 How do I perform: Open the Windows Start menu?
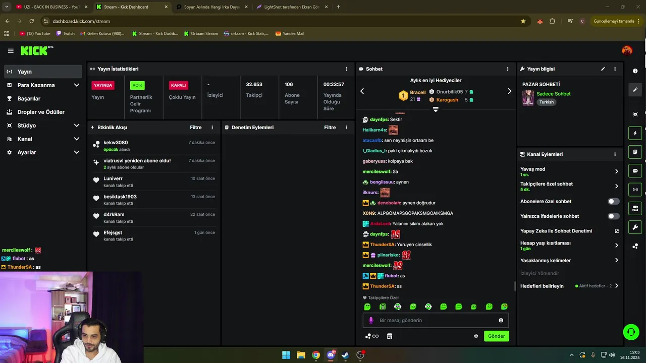pos(286,355)
